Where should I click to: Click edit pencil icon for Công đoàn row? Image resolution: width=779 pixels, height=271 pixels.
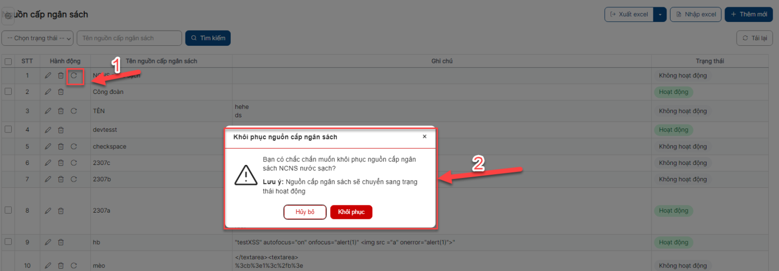tap(48, 91)
